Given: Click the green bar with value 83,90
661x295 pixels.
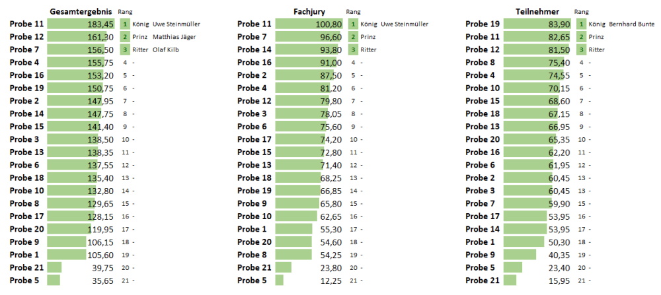Looking at the screenshot, I should pos(529,24).
